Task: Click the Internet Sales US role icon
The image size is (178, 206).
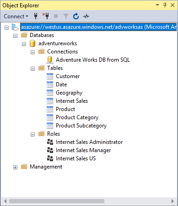Action: point(50,158)
